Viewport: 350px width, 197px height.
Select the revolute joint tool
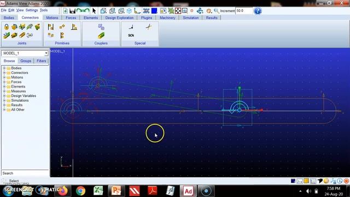pos(14,27)
